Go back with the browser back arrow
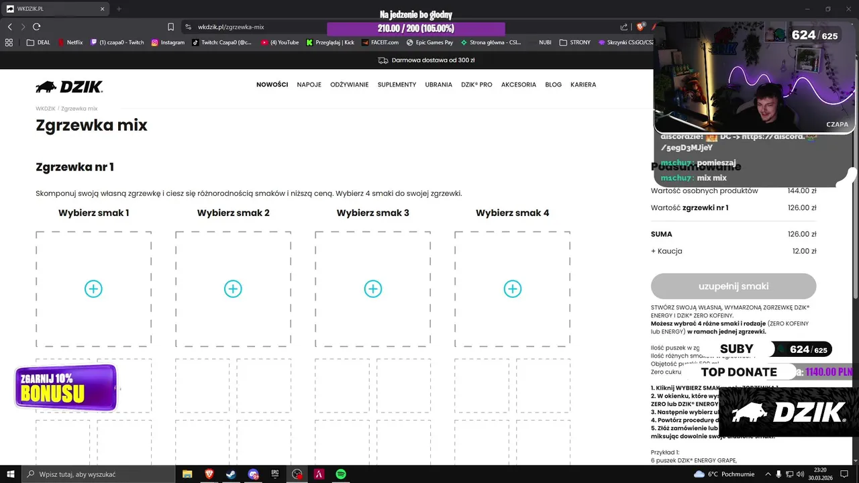 click(x=9, y=27)
